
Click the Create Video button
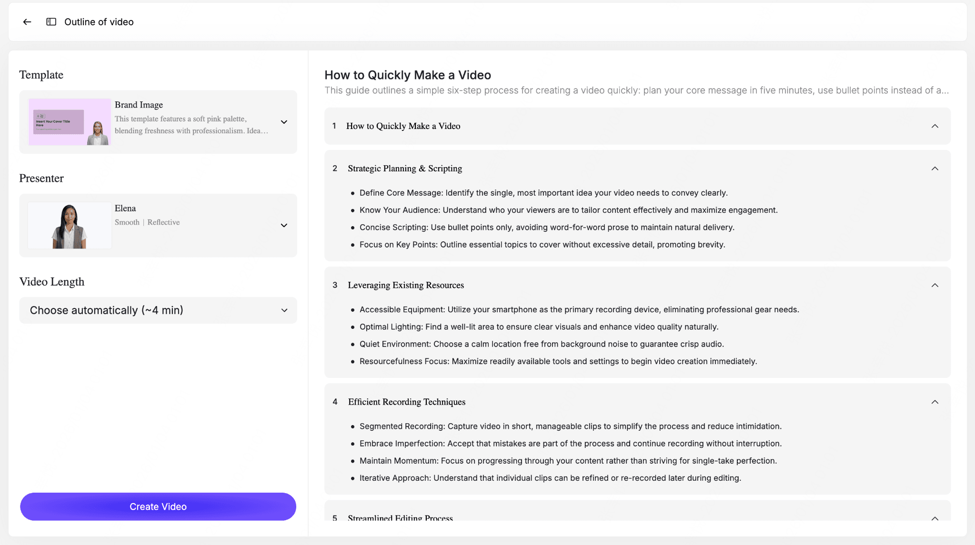[x=158, y=506]
